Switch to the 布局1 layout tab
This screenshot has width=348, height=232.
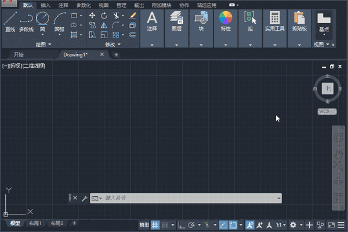(x=36, y=223)
